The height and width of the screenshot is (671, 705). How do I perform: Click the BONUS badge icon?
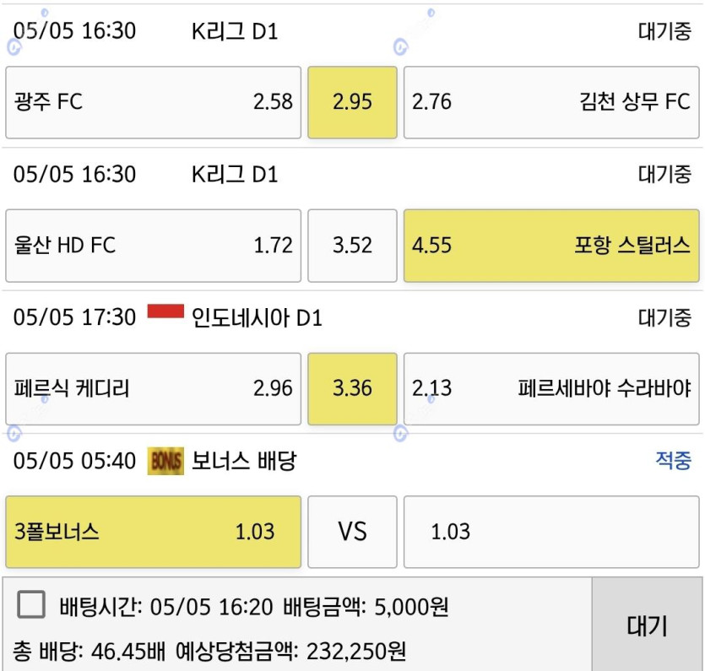pos(165,461)
